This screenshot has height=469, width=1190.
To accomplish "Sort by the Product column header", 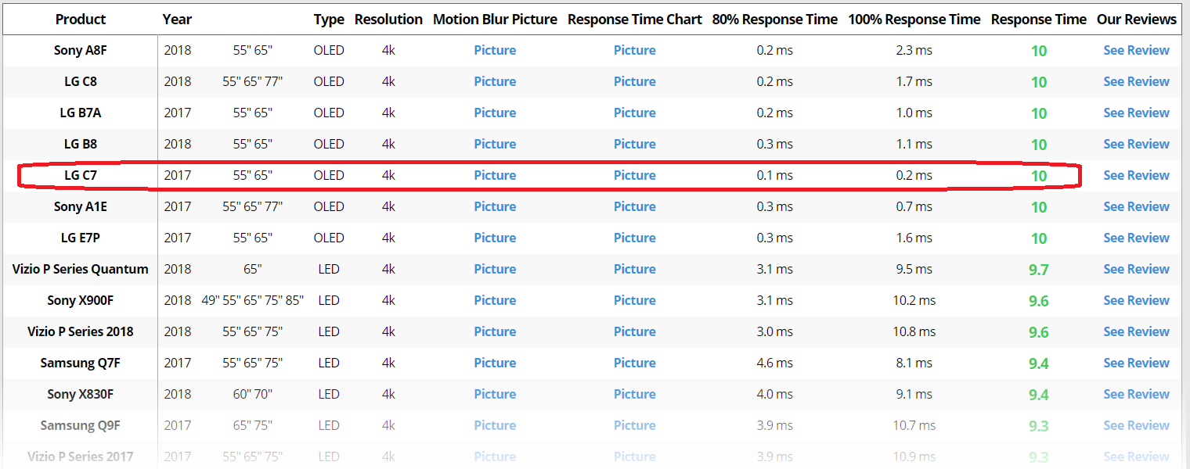I will pos(81,20).
